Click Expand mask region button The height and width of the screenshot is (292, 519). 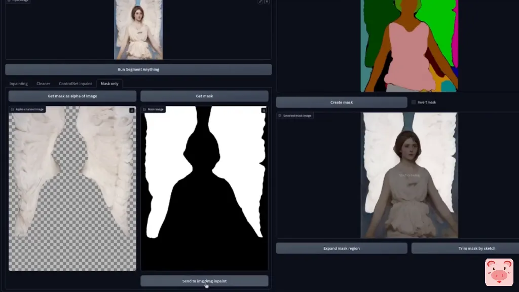pyautogui.click(x=342, y=248)
